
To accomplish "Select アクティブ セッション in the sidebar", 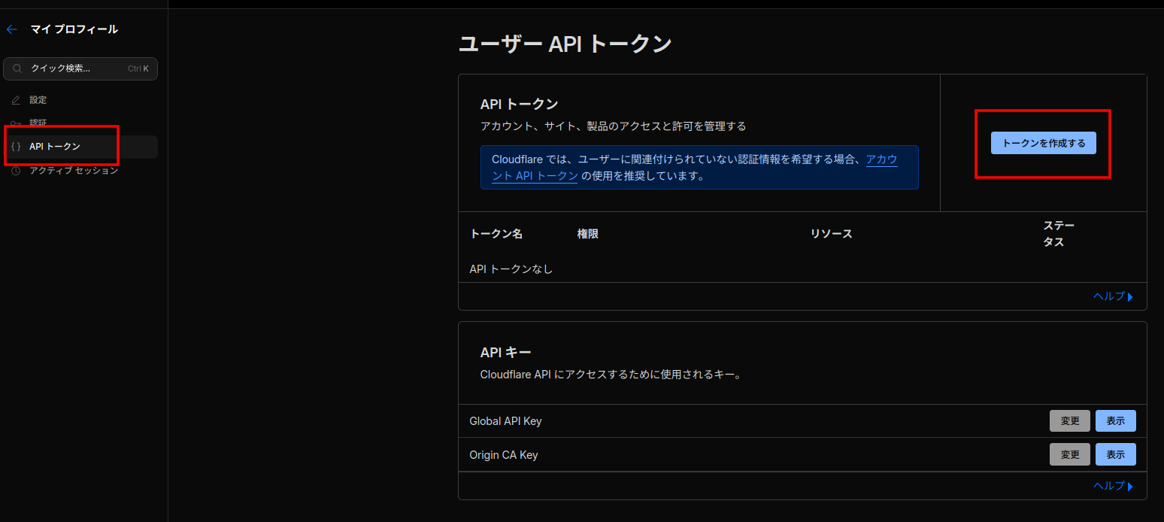I will (74, 171).
